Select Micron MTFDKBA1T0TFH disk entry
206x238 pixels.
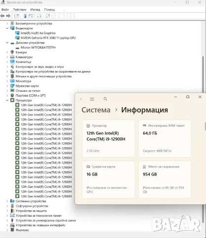38,48
